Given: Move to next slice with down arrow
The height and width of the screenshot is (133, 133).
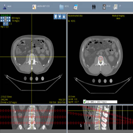Looking at the screenshot, I should tap(60, 17).
